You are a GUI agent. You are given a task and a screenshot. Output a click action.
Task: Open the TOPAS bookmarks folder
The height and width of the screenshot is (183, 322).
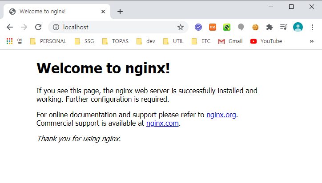[x=115, y=41]
